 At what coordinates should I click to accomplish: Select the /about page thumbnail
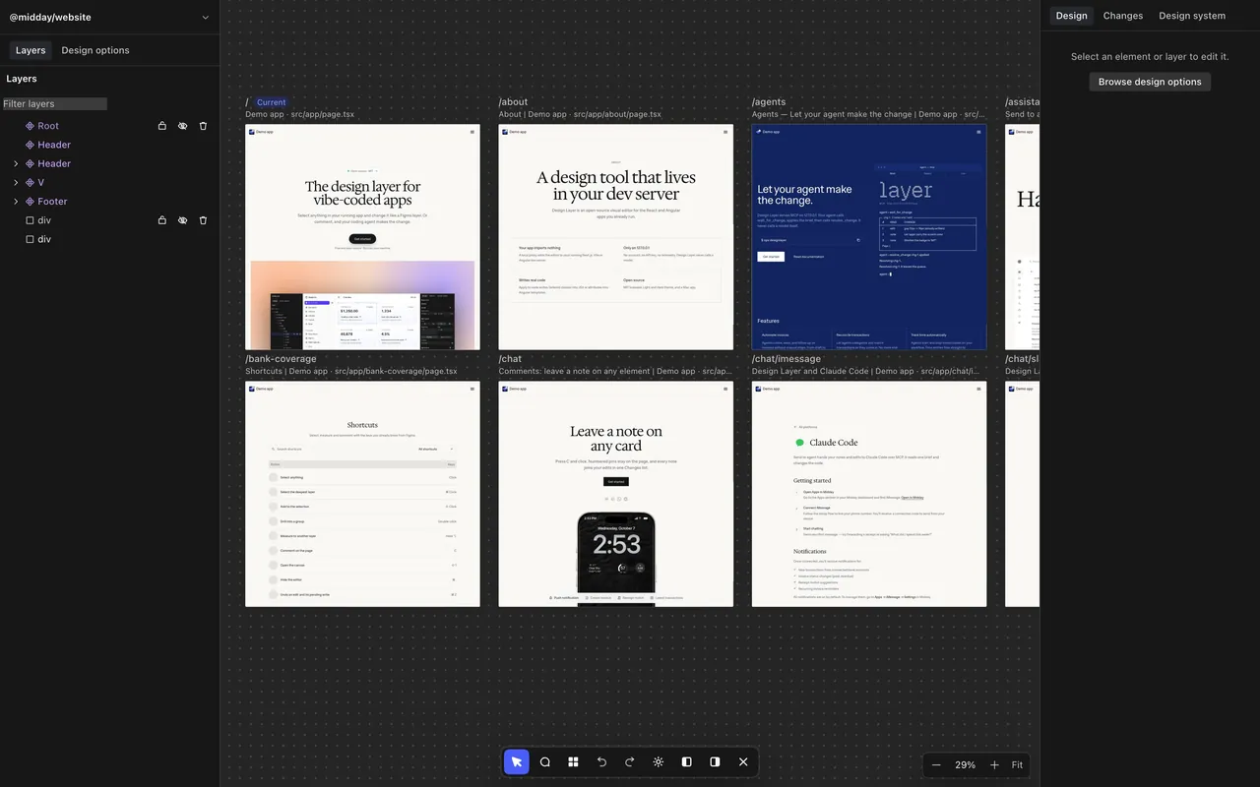616,237
